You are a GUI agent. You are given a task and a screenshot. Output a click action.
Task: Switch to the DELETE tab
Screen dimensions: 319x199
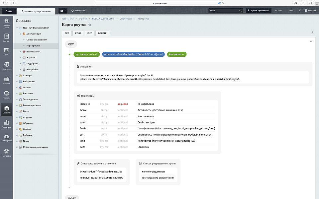tap(102, 33)
